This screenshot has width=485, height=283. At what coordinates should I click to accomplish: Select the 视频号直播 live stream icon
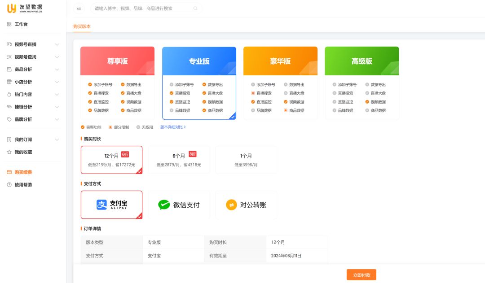click(x=10, y=45)
